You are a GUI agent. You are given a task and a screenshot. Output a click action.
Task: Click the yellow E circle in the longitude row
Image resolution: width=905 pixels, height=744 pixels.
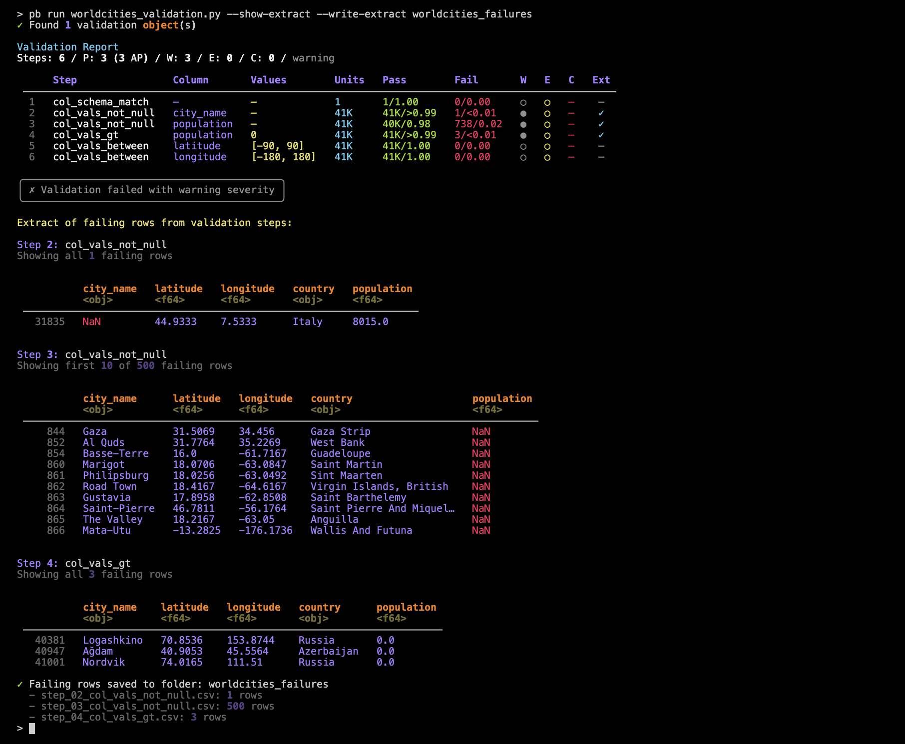click(x=547, y=157)
